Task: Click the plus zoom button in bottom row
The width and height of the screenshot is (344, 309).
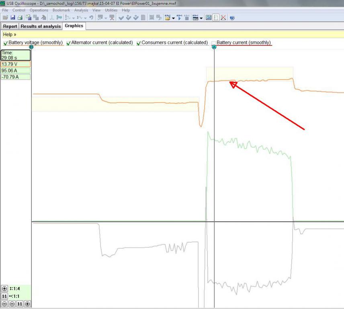Action: (x=27, y=304)
